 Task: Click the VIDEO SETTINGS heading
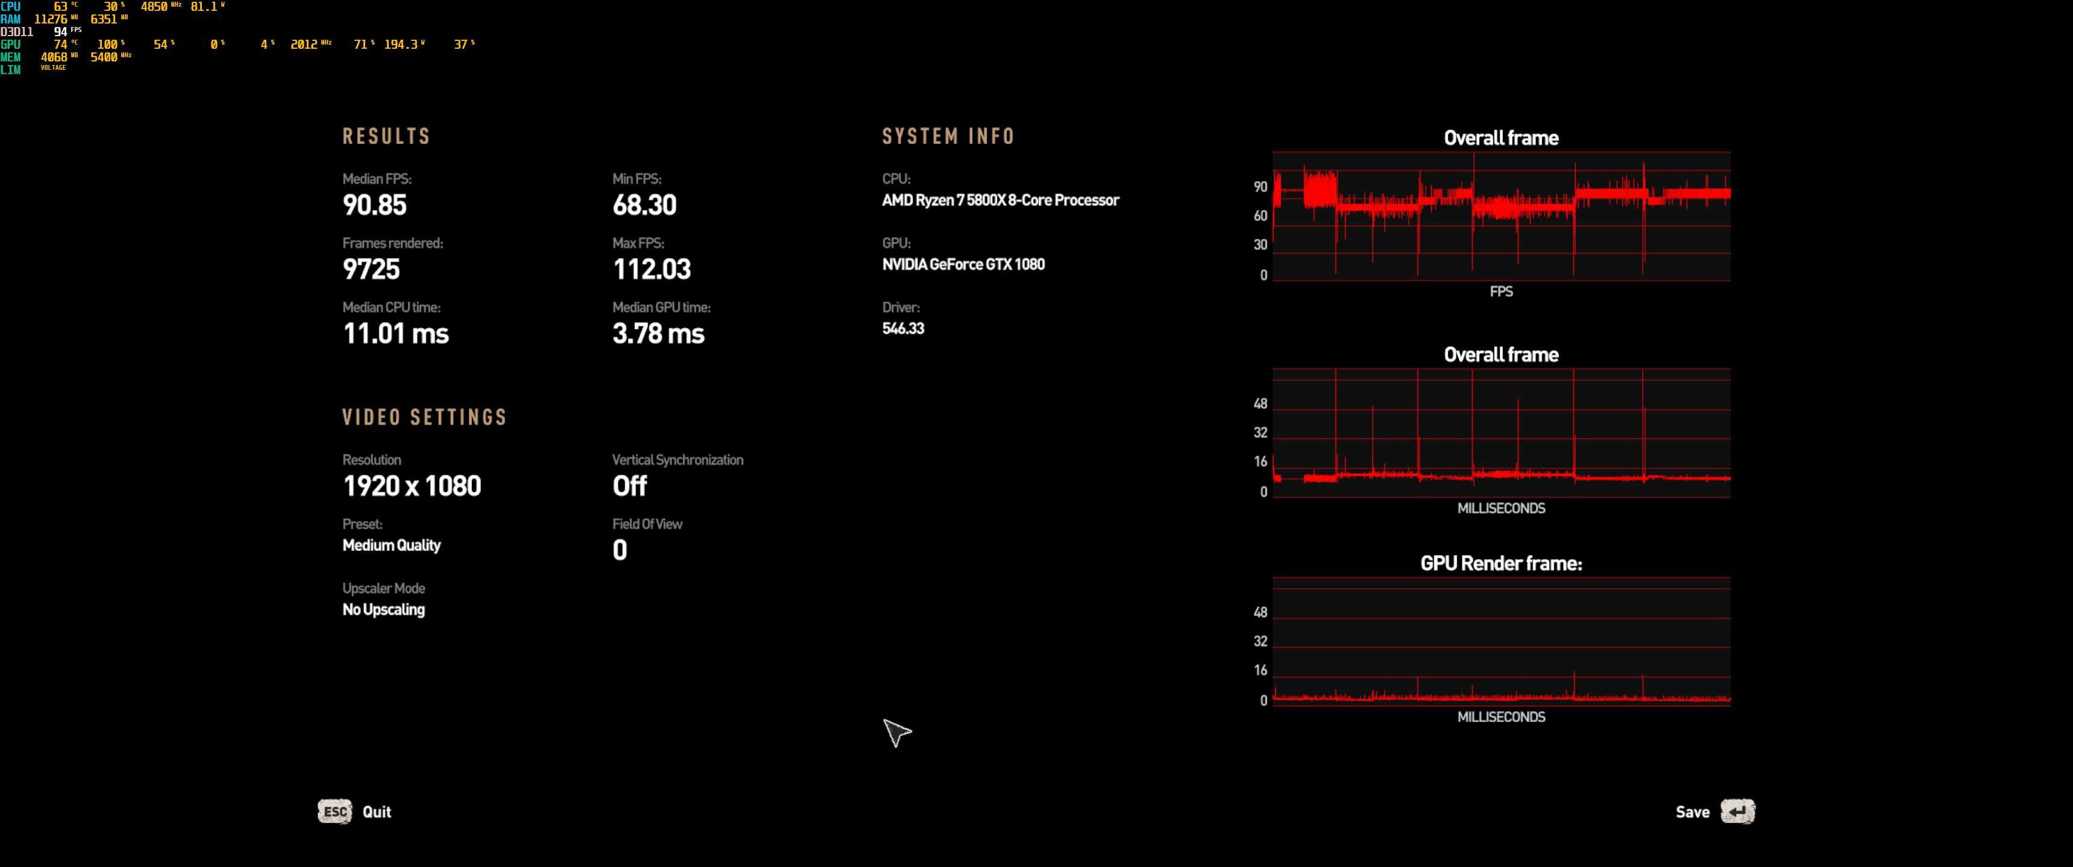click(425, 417)
